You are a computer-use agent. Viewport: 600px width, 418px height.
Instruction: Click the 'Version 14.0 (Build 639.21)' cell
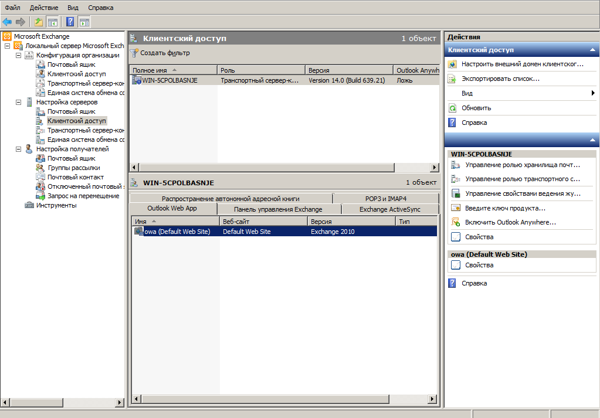(347, 80)
